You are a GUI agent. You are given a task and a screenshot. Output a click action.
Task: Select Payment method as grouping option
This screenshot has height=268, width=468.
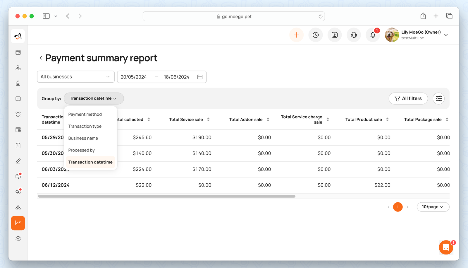click(85, 114)
